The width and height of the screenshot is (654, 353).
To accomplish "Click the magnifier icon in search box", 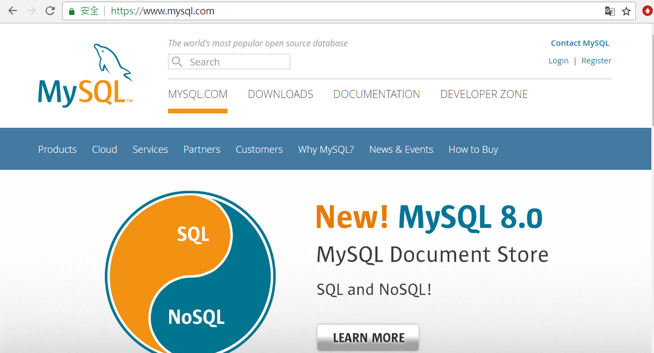I will [x=177, y=62].
